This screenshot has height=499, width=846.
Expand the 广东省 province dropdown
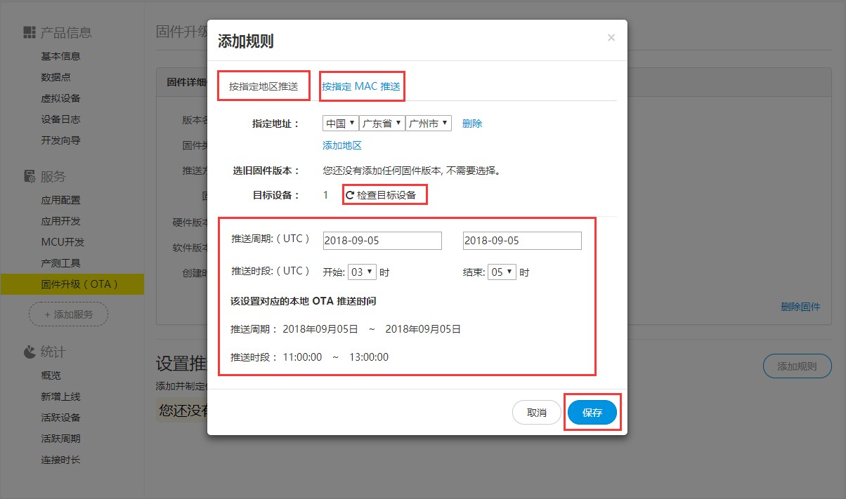(382, 124)
